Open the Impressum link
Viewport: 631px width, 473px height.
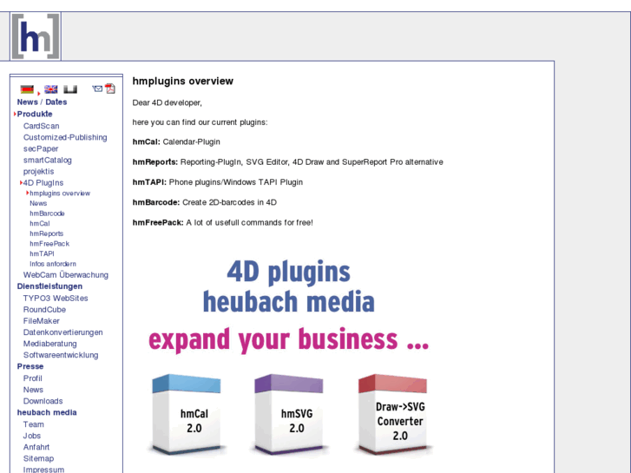point(43,470)
